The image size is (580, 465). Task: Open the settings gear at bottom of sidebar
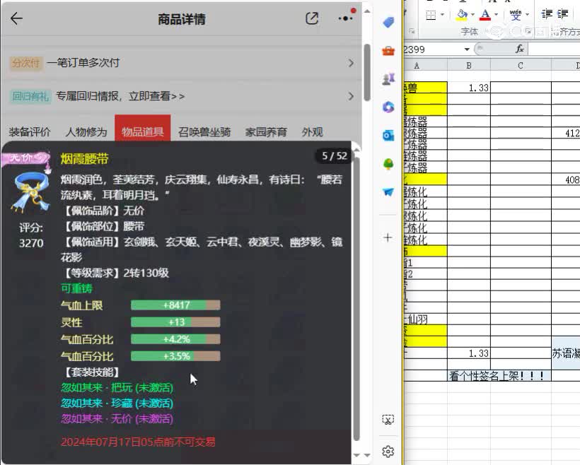click(x=388, y=449)
